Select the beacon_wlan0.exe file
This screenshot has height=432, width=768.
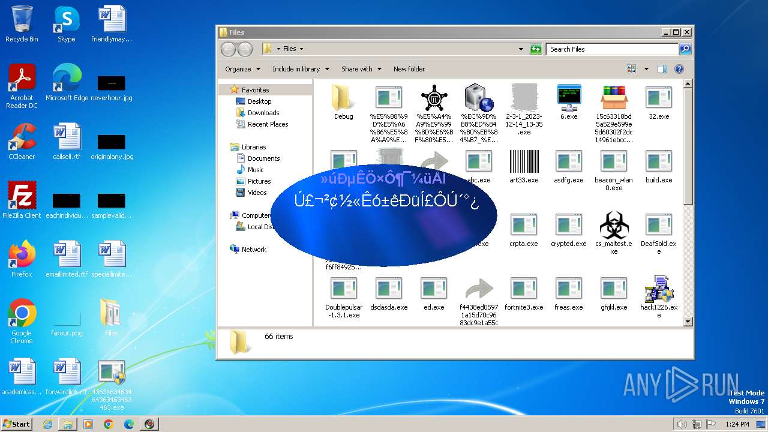614,170
